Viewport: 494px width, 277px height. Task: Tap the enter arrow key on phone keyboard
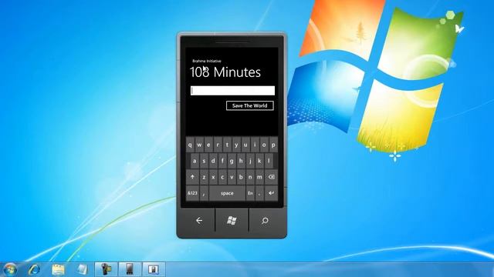[x=271, y=193]
